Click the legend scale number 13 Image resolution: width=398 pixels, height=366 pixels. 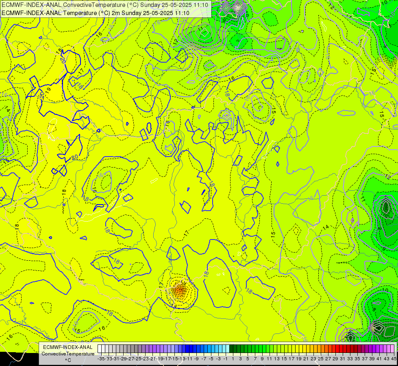[277, 359]
